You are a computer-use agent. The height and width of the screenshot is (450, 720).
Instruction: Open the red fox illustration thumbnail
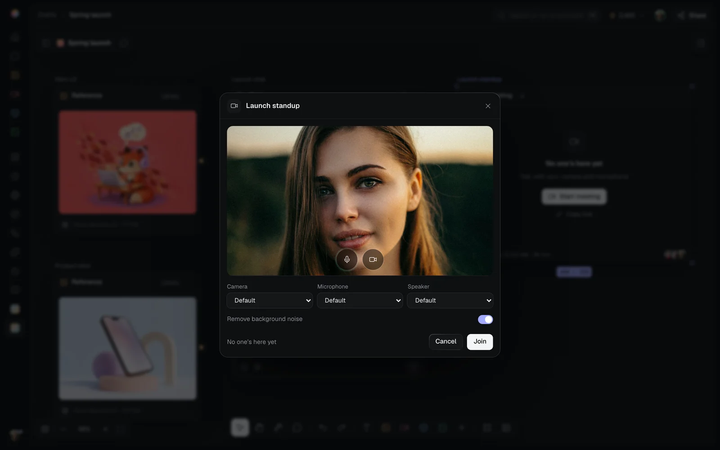point(127,162)
